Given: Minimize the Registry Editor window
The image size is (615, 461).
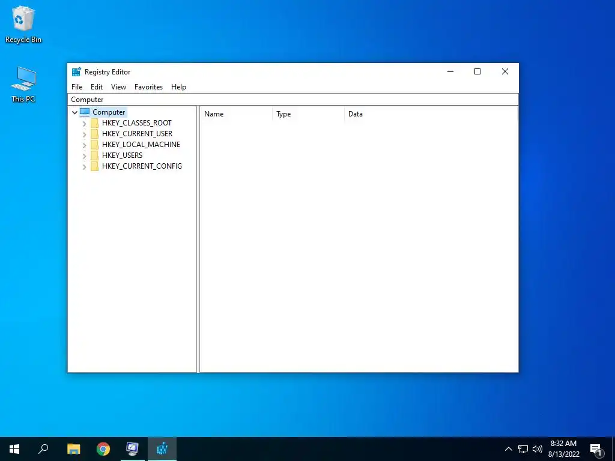Looking at the screenshot, I should 450,71.
